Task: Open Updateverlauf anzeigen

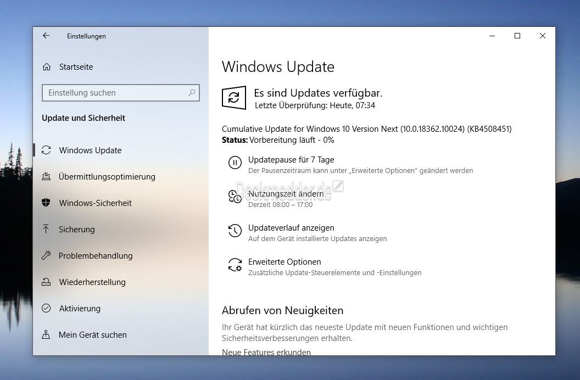Action: [291, 228]
